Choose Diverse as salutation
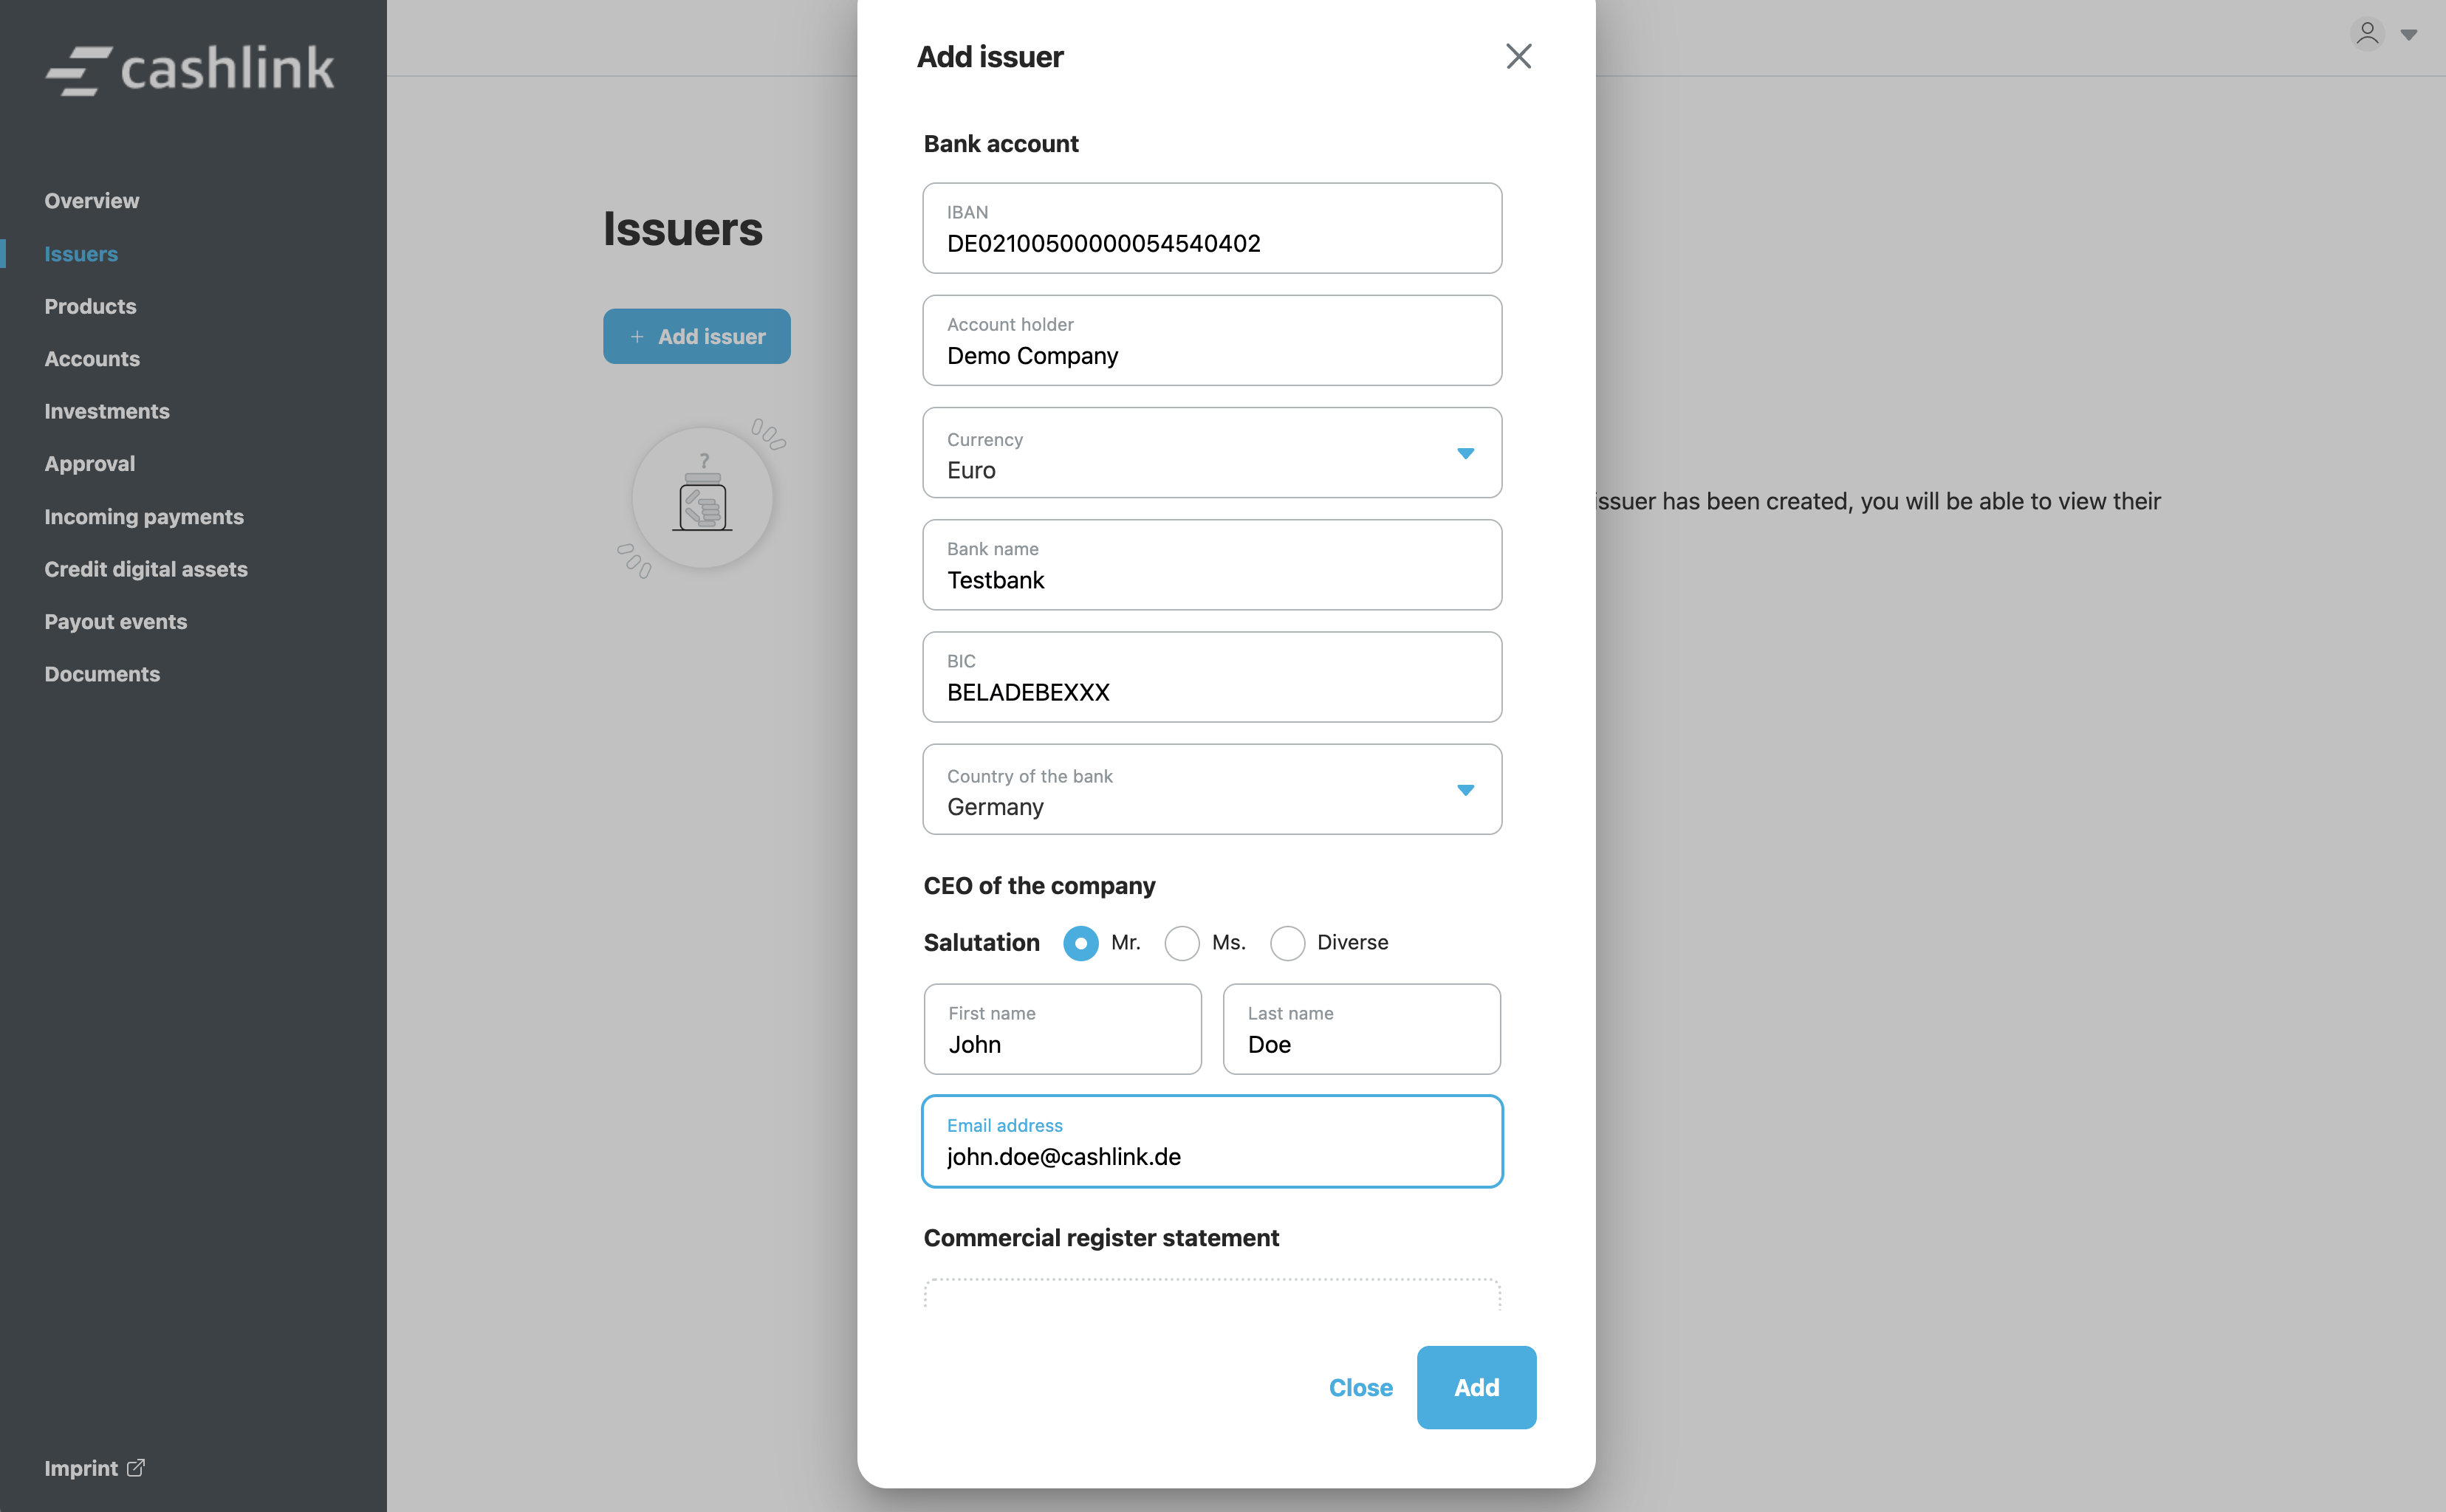 pyautogui.click(x=1287, y=943)
